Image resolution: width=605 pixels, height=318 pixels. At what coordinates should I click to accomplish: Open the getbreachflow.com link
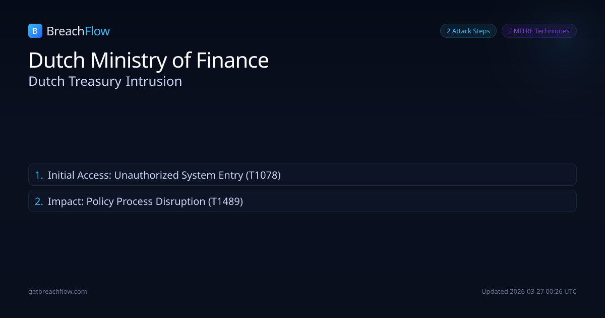click(57, 291)
